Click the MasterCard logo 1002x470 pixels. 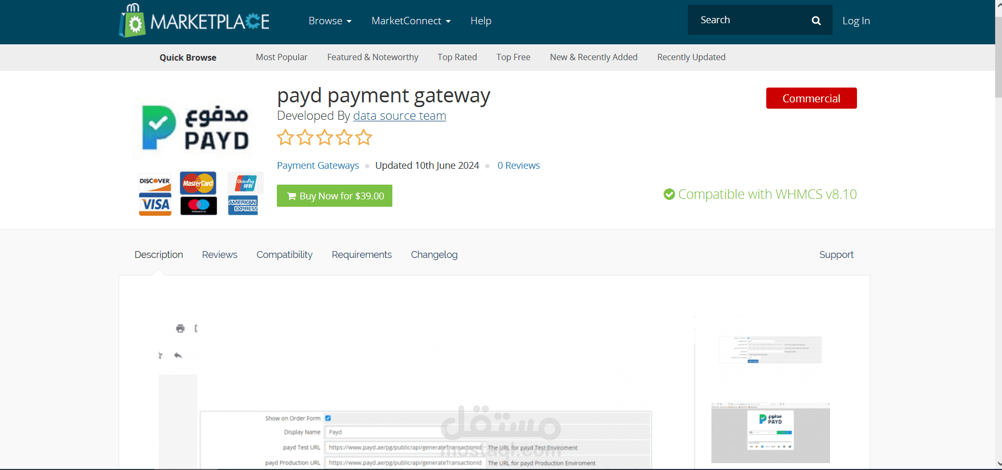click(198, 183)
